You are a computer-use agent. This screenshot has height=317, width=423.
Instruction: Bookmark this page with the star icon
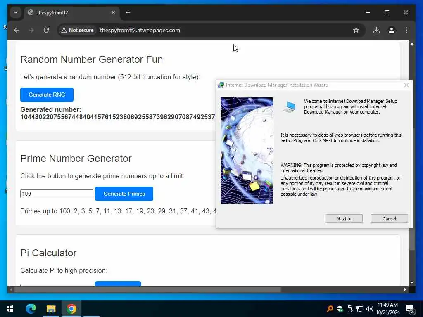356,30
